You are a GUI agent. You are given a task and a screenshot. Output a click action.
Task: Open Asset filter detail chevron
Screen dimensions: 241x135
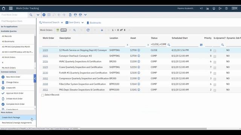[148, 45]
